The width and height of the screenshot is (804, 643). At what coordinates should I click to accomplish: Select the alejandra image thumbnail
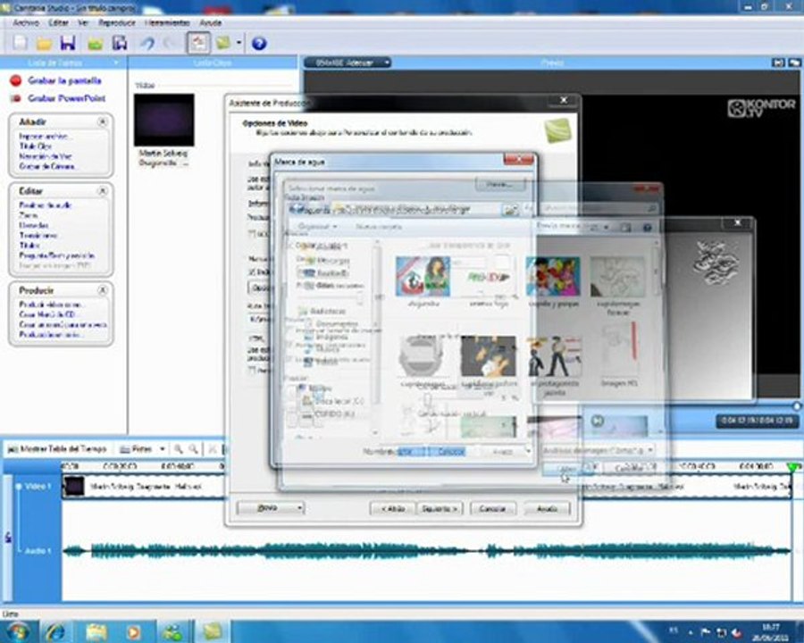[x=423, y=276]
